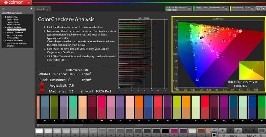Select color comparator swatch 2H
Image resolution: width=266 pixels, height=137 pixels.
tap(54, 107)
